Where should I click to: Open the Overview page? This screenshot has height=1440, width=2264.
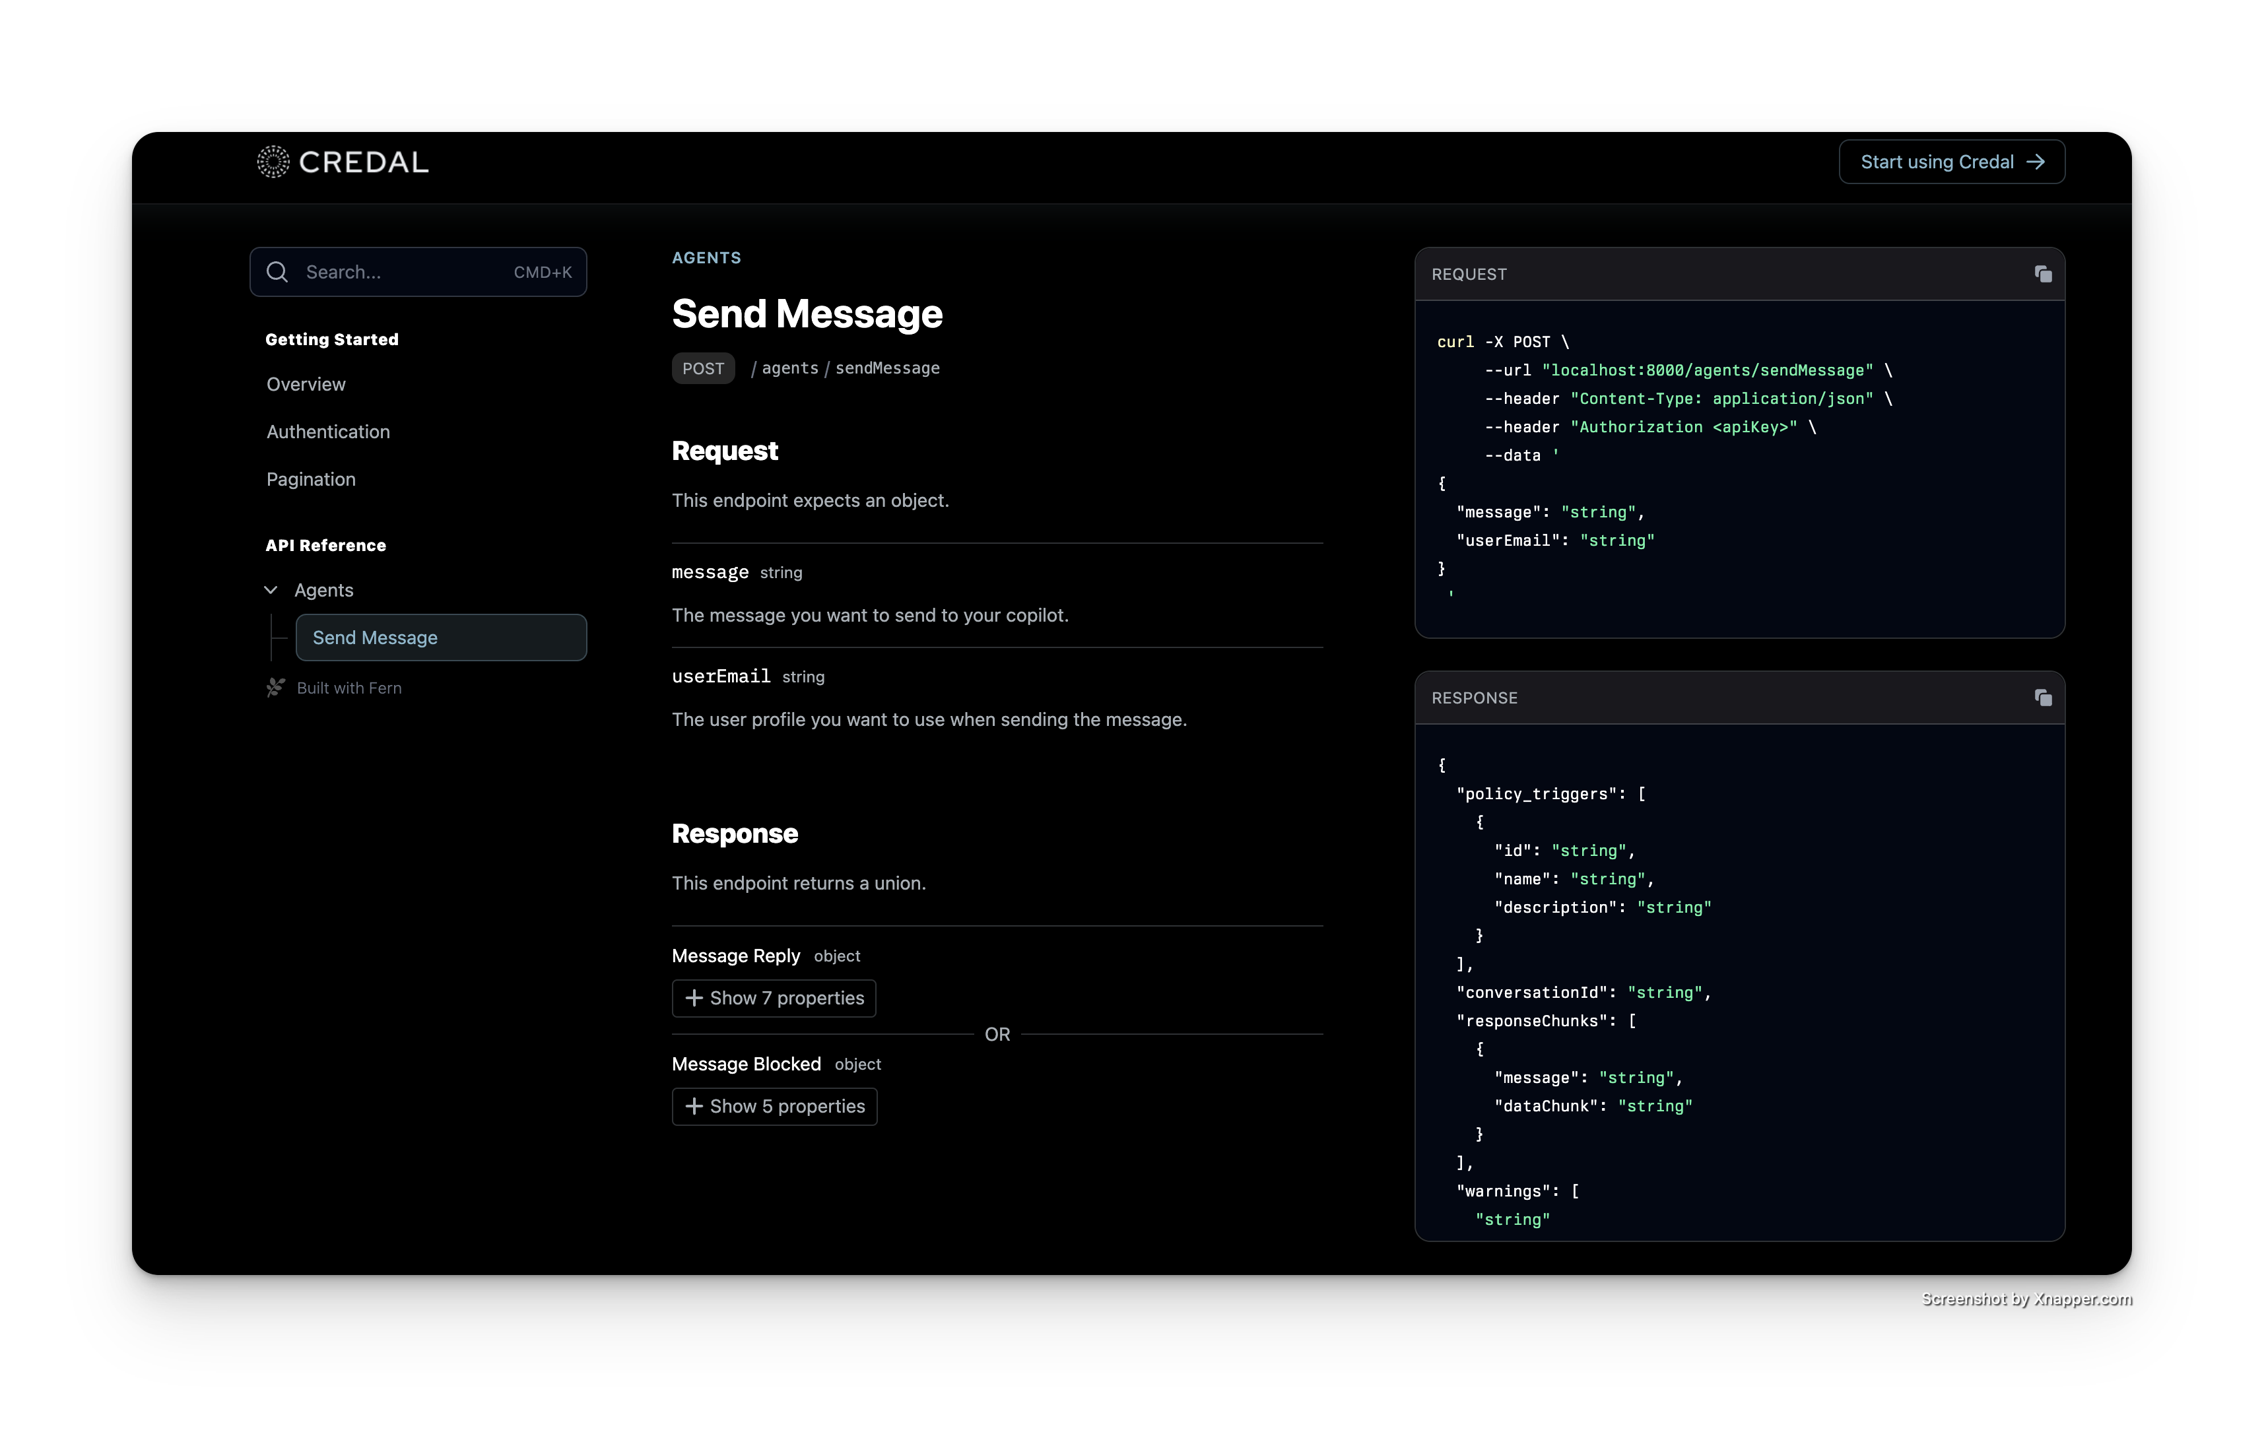(x=306, y=385)
